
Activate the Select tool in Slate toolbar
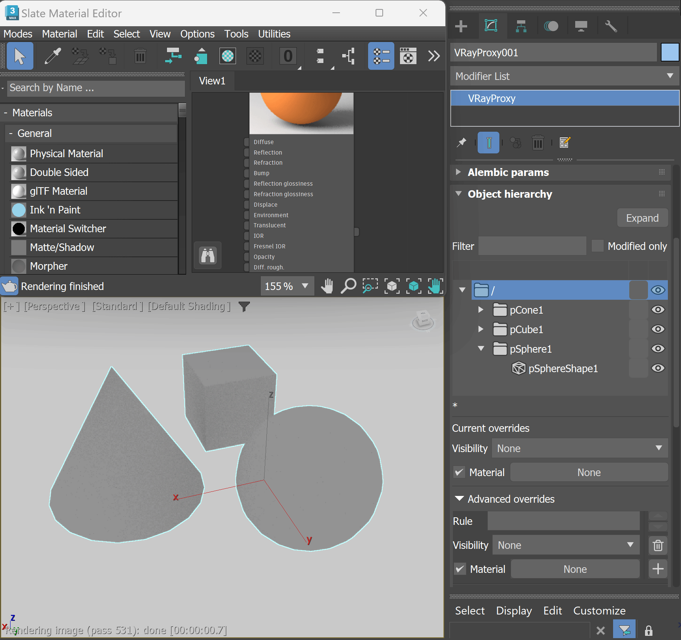(x=19, y=56)
